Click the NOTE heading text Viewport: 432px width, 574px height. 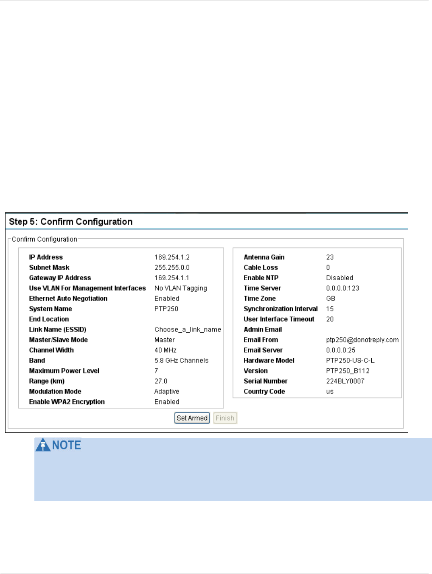(x=67, y=445)
